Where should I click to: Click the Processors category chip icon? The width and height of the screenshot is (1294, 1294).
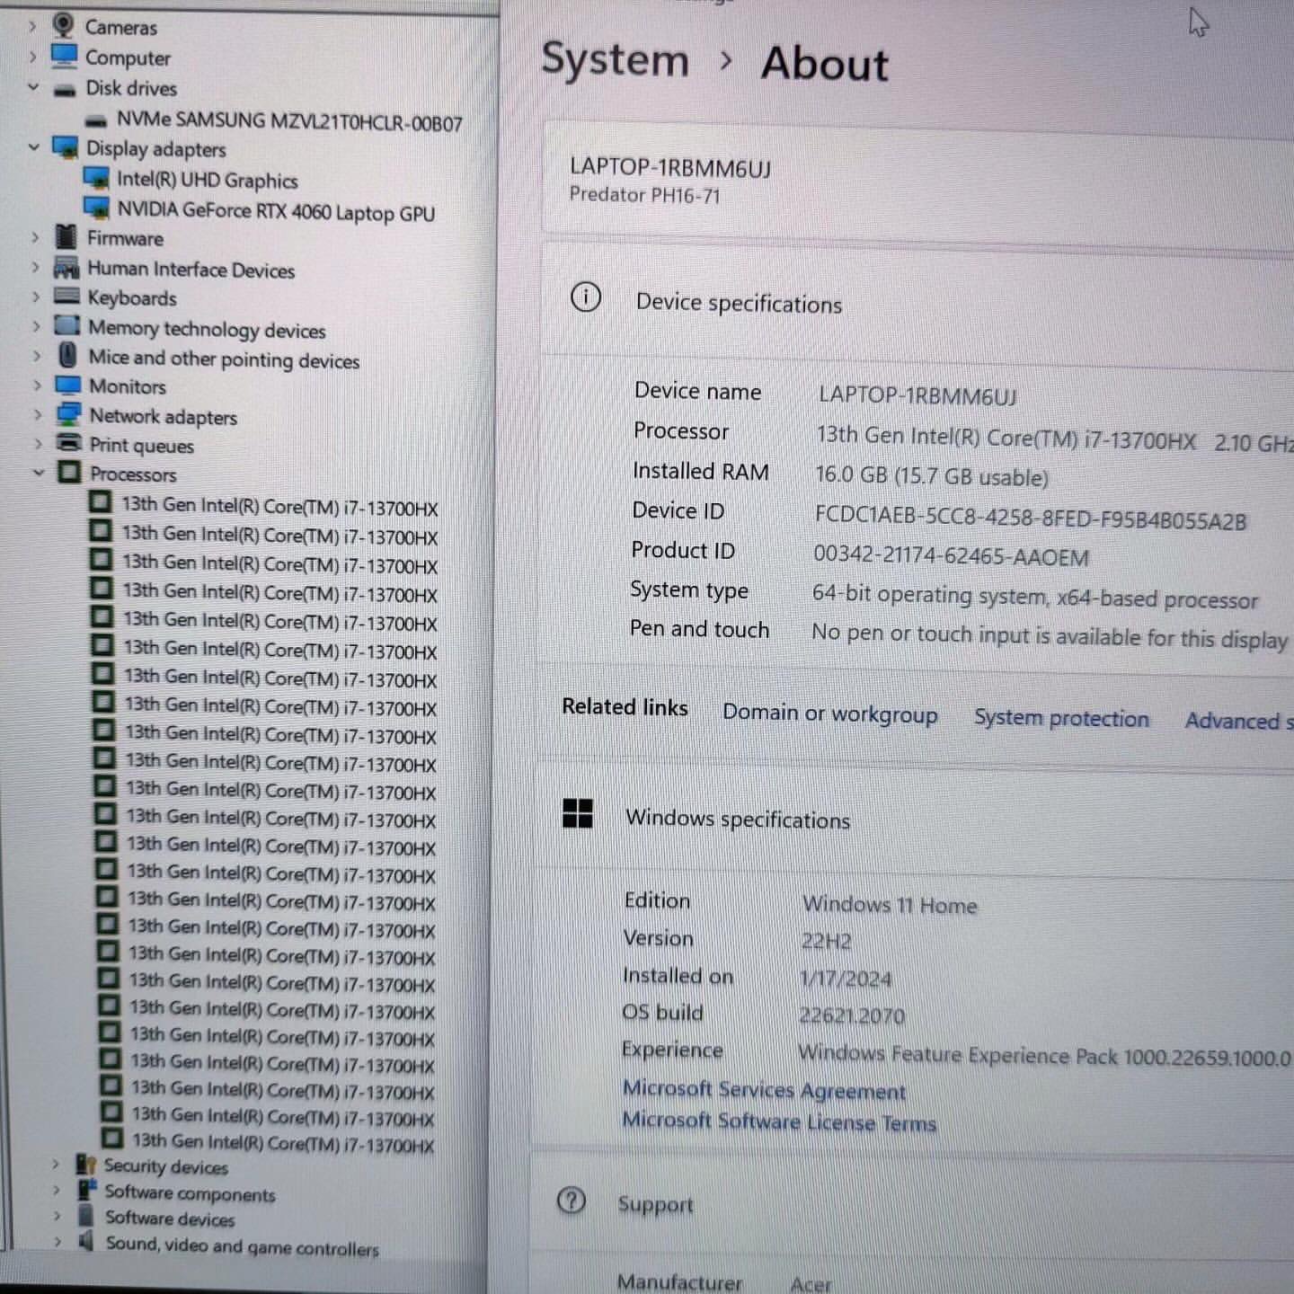pyautogui.click(x=69, y=472)
